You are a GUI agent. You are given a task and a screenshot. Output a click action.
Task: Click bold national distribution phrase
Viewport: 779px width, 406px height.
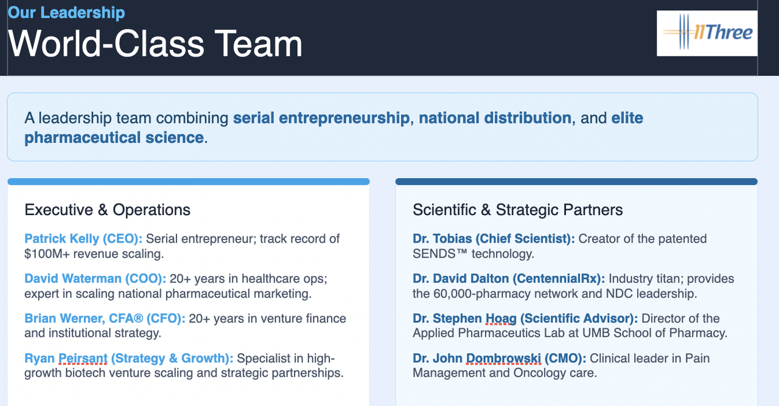point(495,118)
